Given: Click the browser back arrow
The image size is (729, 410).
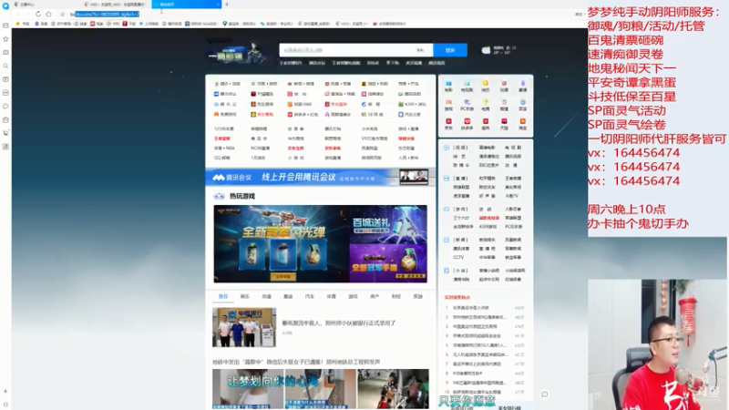Looking at the screenshot, I should 18,14.
